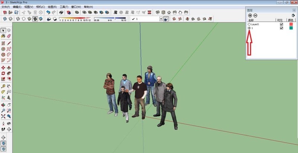Toggle visibility checkbox for Layer0
The image size is (298, 153).
[x=282, y=24]
